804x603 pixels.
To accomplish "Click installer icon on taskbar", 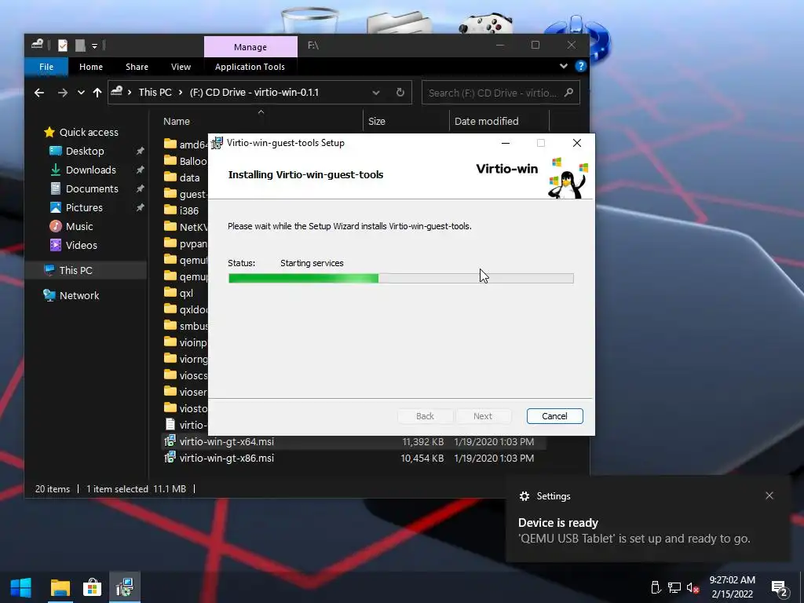I will coord(125,587).
